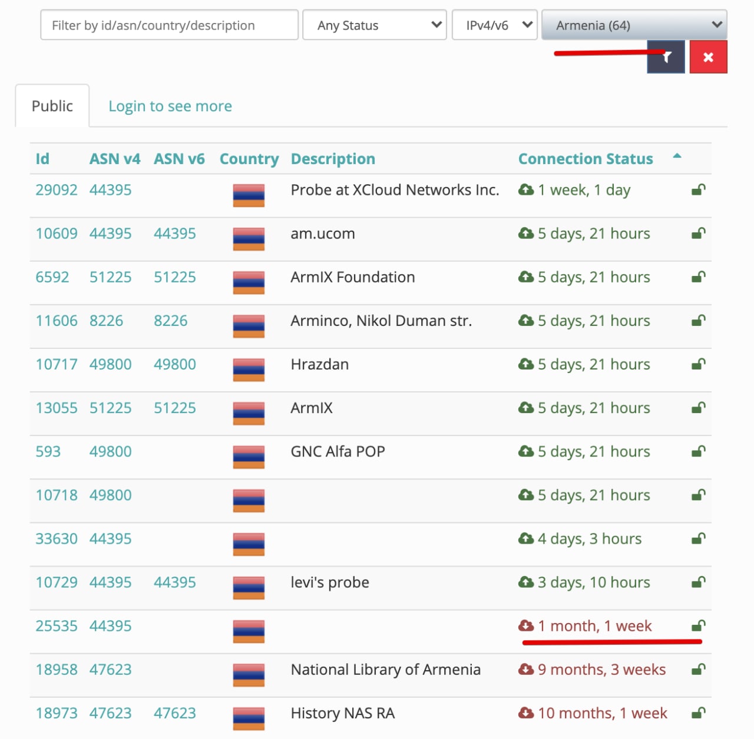This screenshot has width=754, height=739.
Task: Click unlock icon in levi's probe row
Action: 699,581
